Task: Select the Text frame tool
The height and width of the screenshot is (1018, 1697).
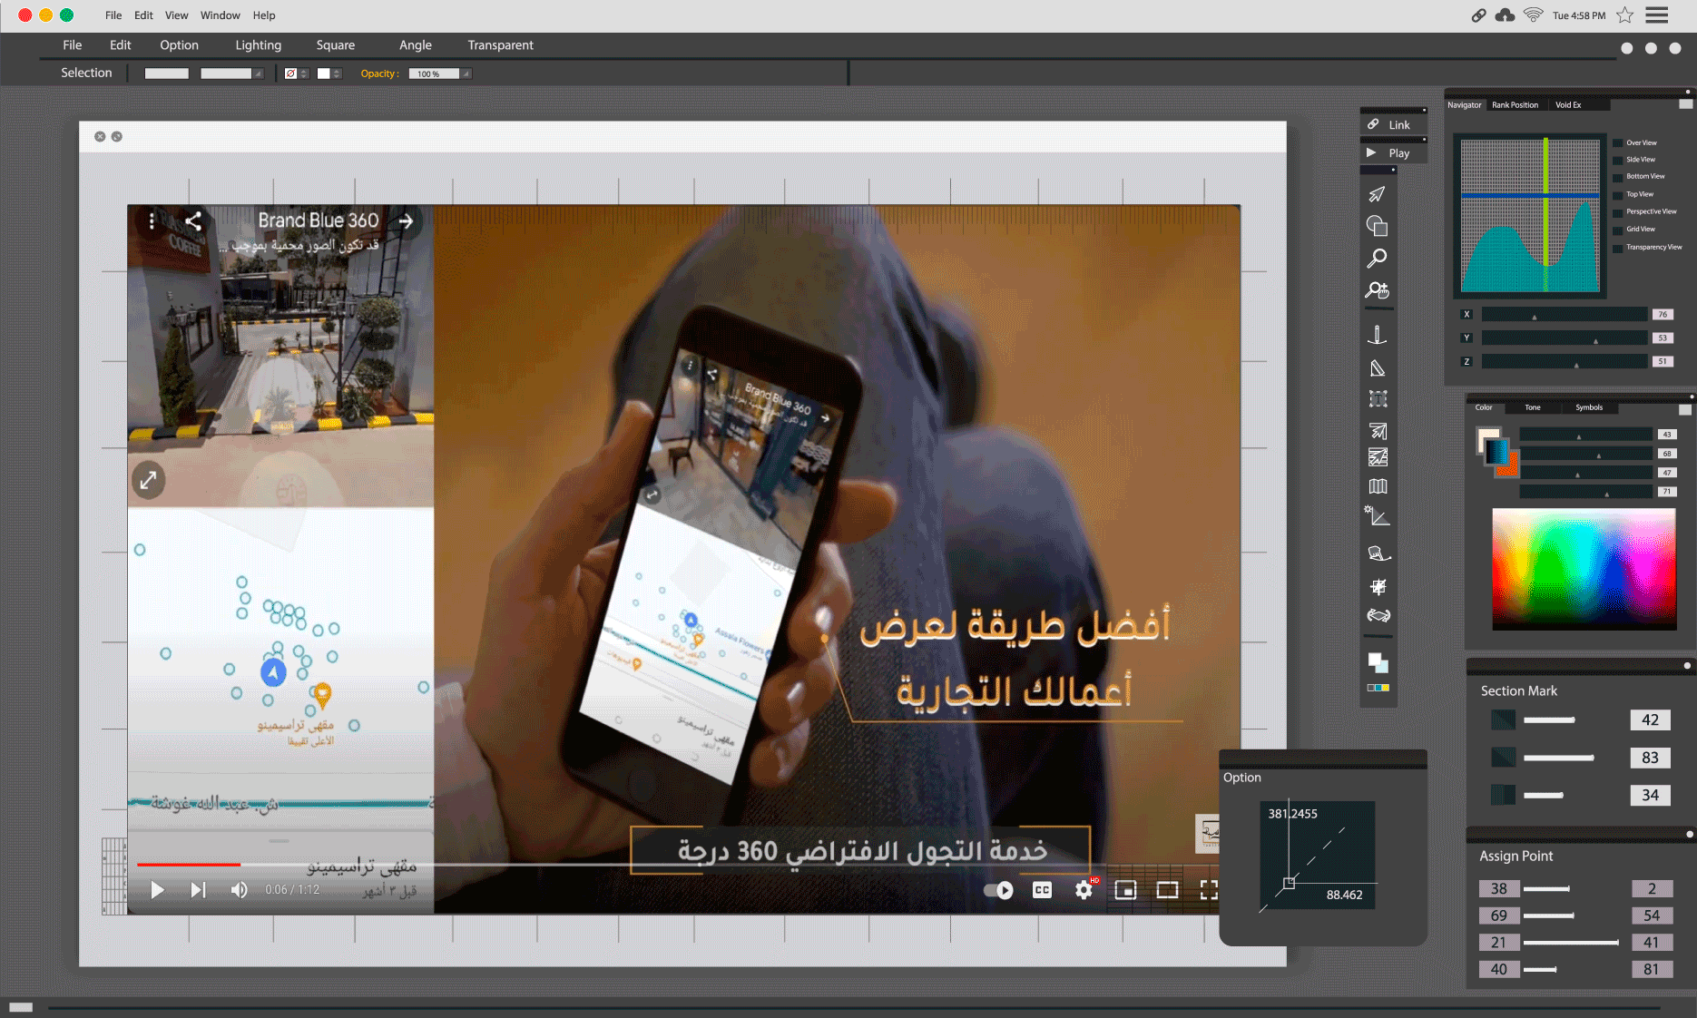Action: [1378, 398]
